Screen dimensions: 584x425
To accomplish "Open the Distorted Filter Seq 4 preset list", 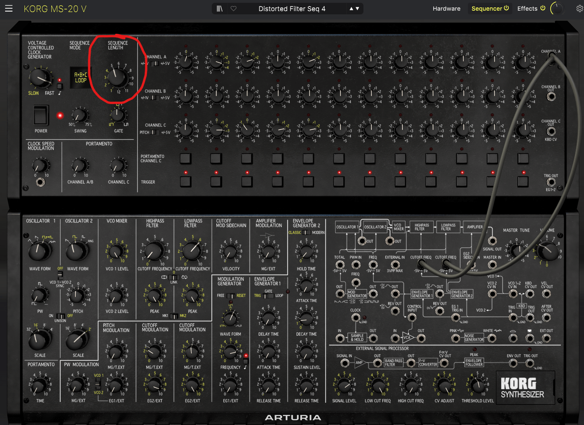I will (292, 9).
